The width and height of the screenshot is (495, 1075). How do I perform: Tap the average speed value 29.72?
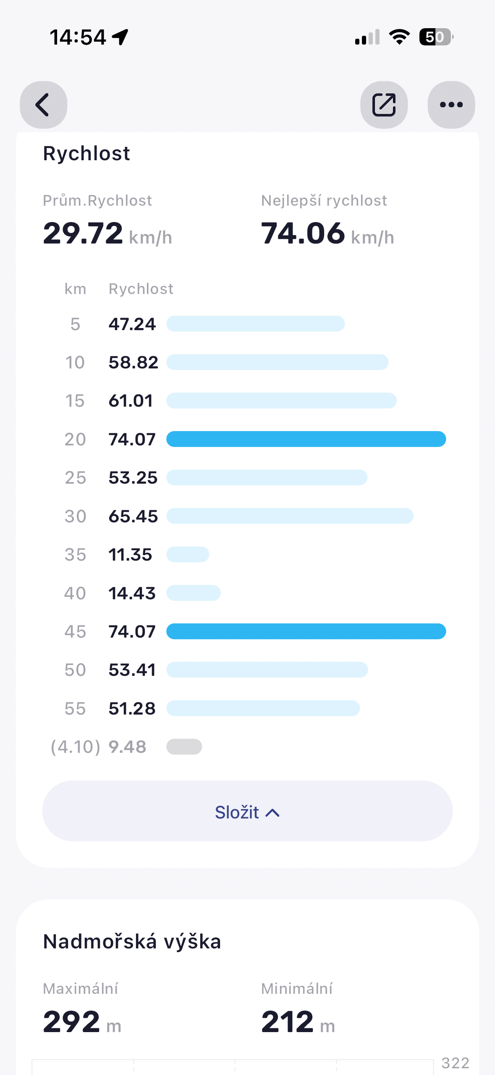pos(83,233)
